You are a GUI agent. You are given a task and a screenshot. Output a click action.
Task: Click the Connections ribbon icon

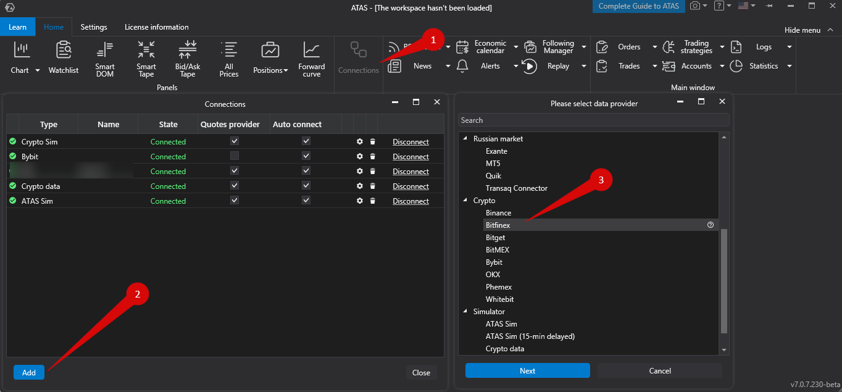[x=359, y=50]
